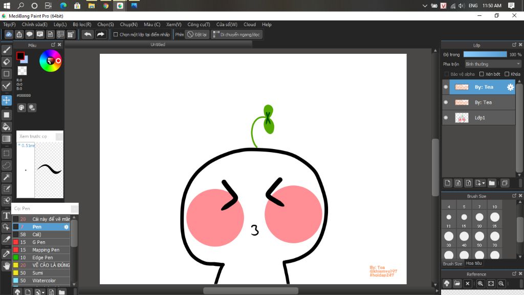Click the Đặt lại reset button
Image resolution: width=524 pixels, height=295 pixels.
click(x=197, y=34)
